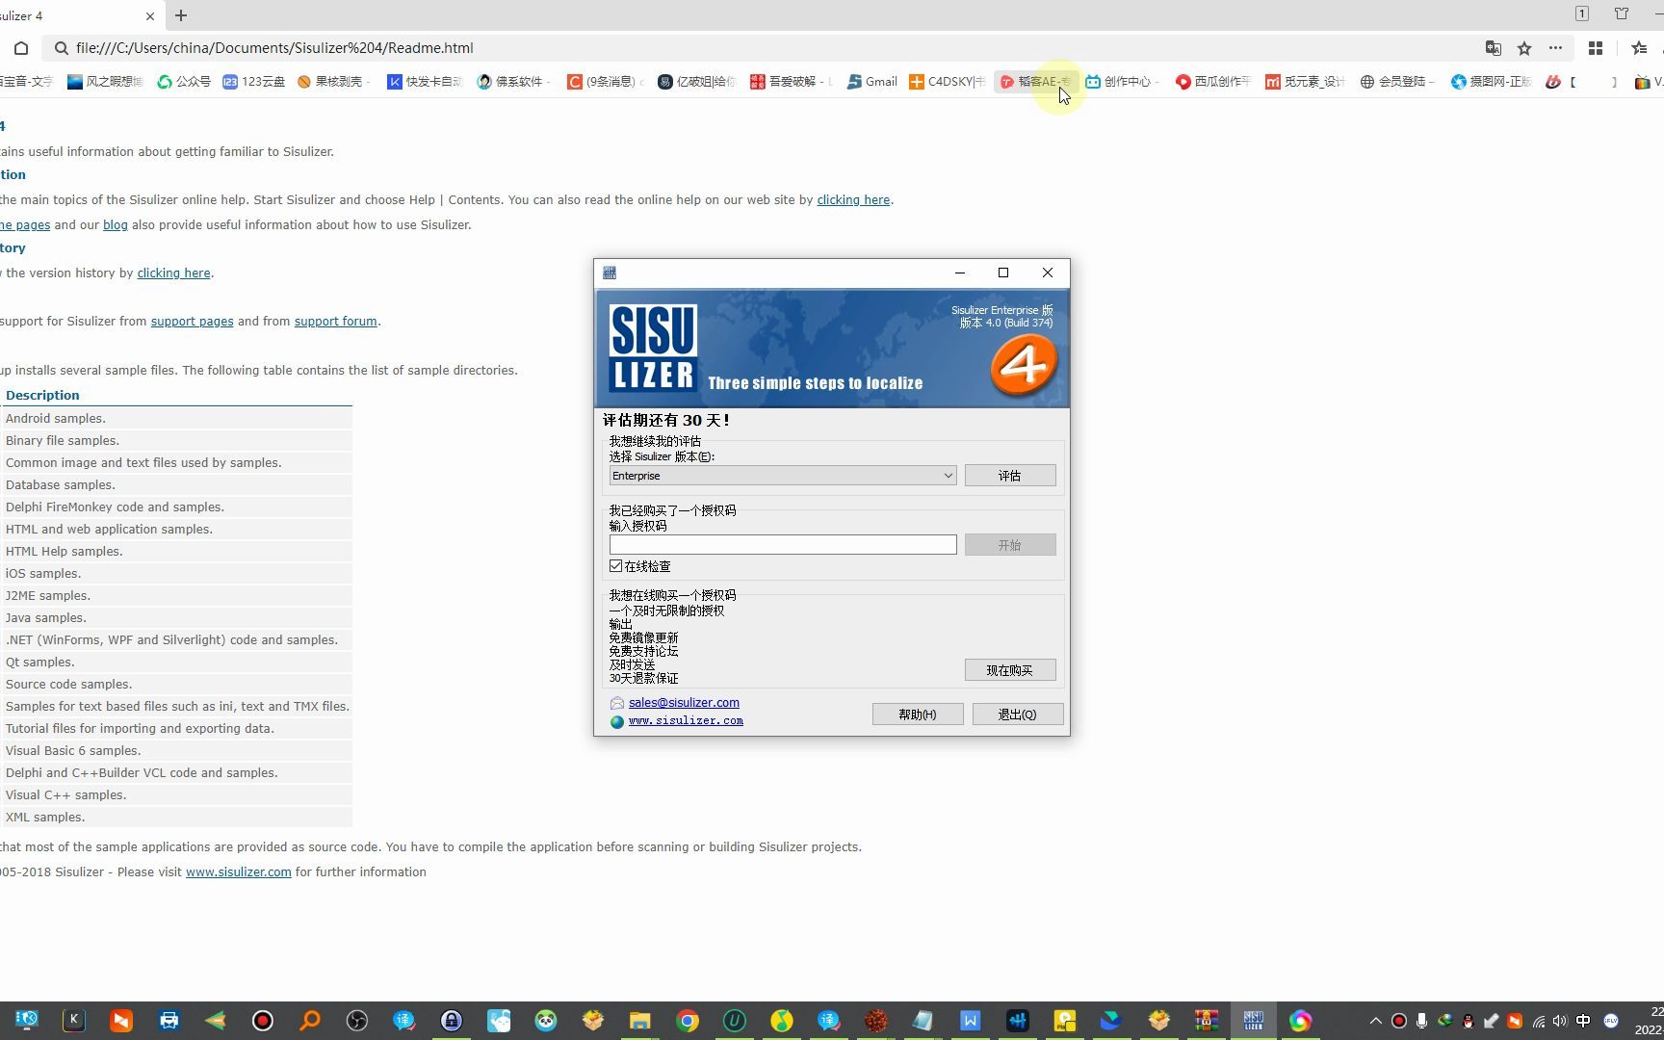Open a new browser tab
Screen dimensions: 1664x1040
pos(181,15)
